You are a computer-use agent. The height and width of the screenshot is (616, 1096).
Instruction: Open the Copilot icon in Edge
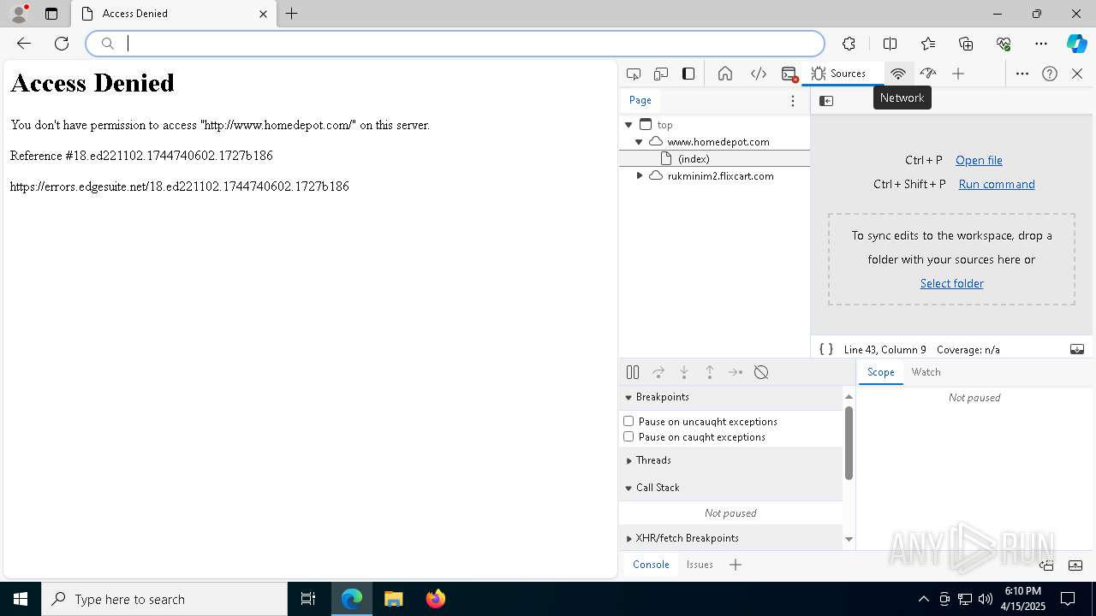pyautogui.click(x=1076, y=44)
